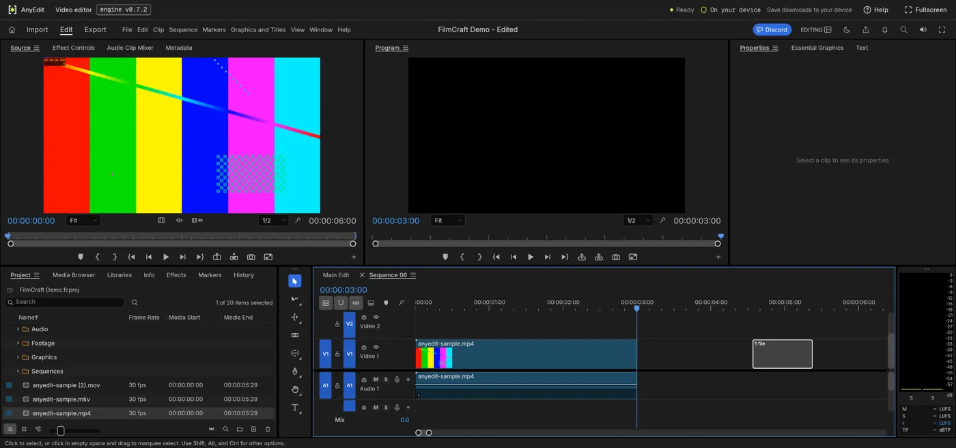Toggle Video 1 track visibility eye

click(376, 347)
